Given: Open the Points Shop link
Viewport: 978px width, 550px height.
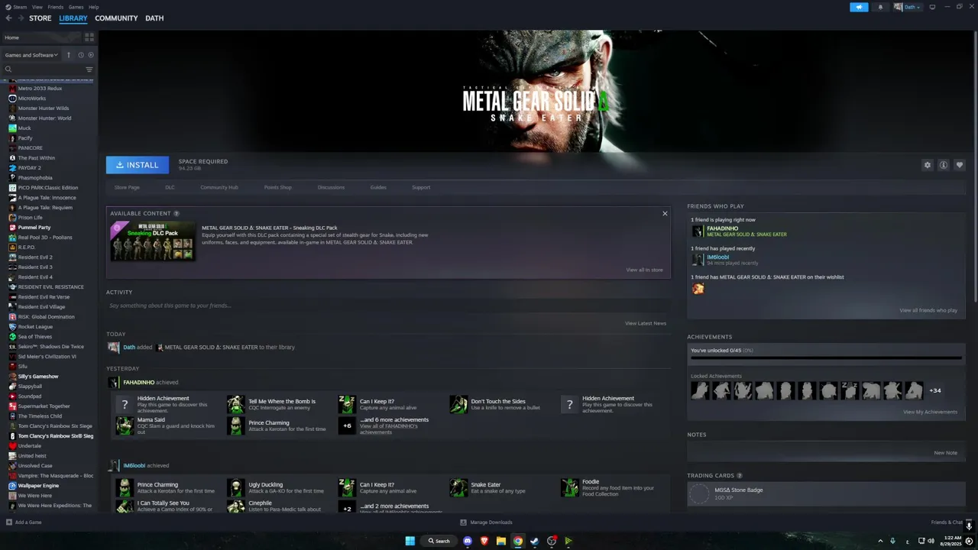Looking at the screenshot, I should coord(278,187).
